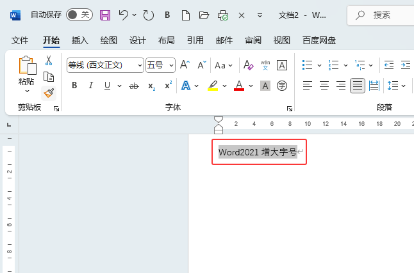Apply bullet list formatting

(308, 65)
